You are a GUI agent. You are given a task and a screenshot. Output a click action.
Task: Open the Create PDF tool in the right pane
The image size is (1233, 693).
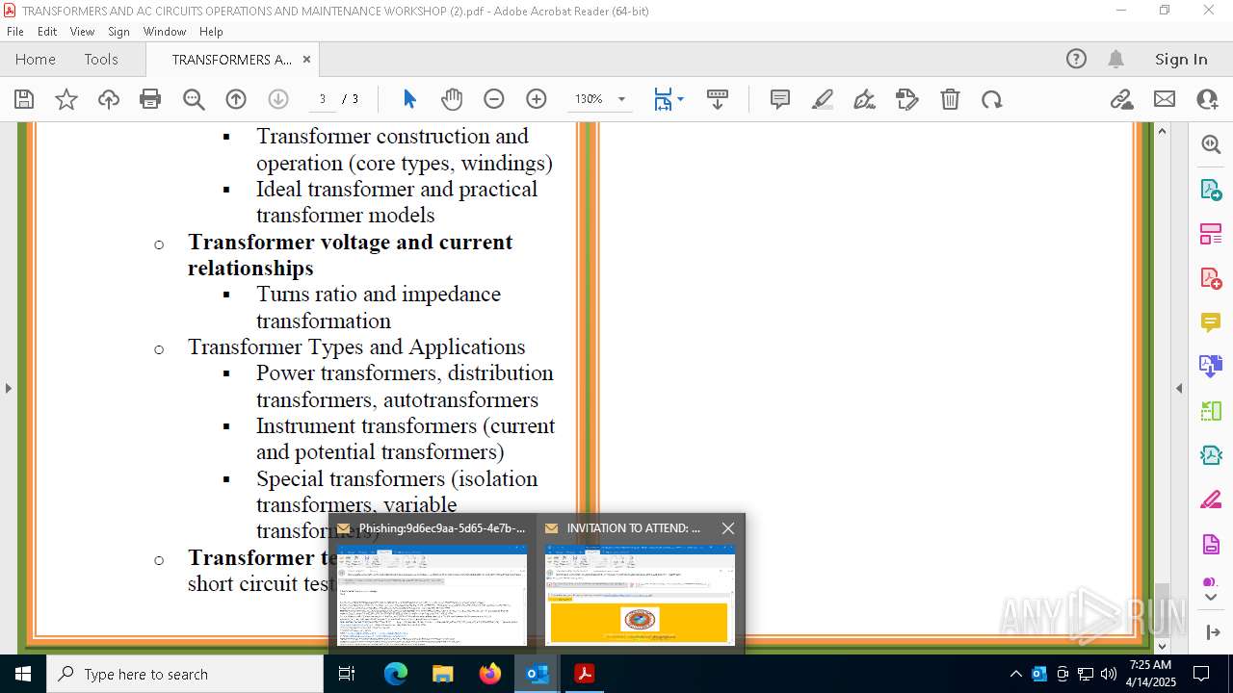pyautogui.click(x=1211, y=278)
